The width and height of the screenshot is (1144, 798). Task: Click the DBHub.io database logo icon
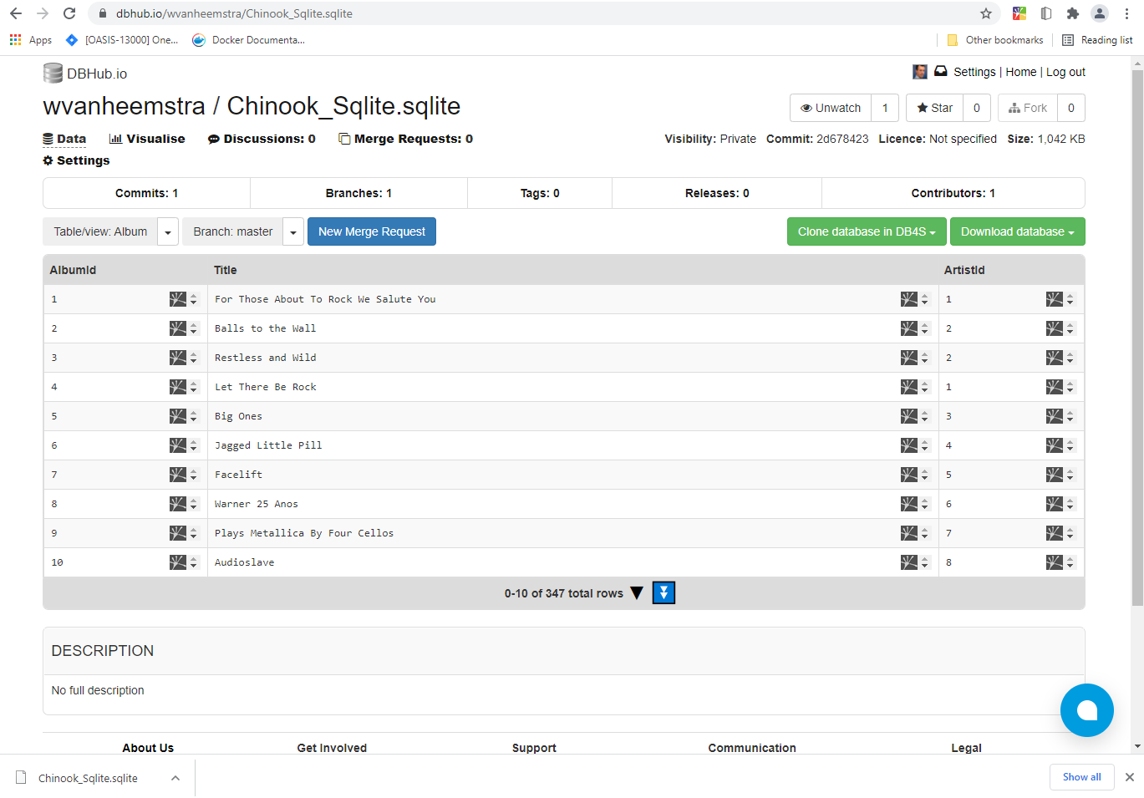point(53,74)
